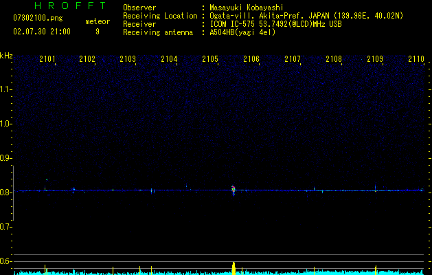Click the 0.8 kHz frequency tick label
This screenshot has width=432, height=275.
5,192
